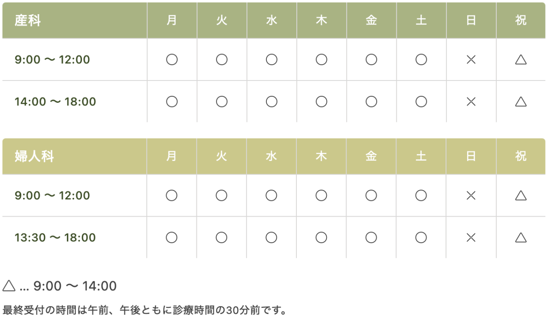Click the 産科 table header label

point(28,21)
